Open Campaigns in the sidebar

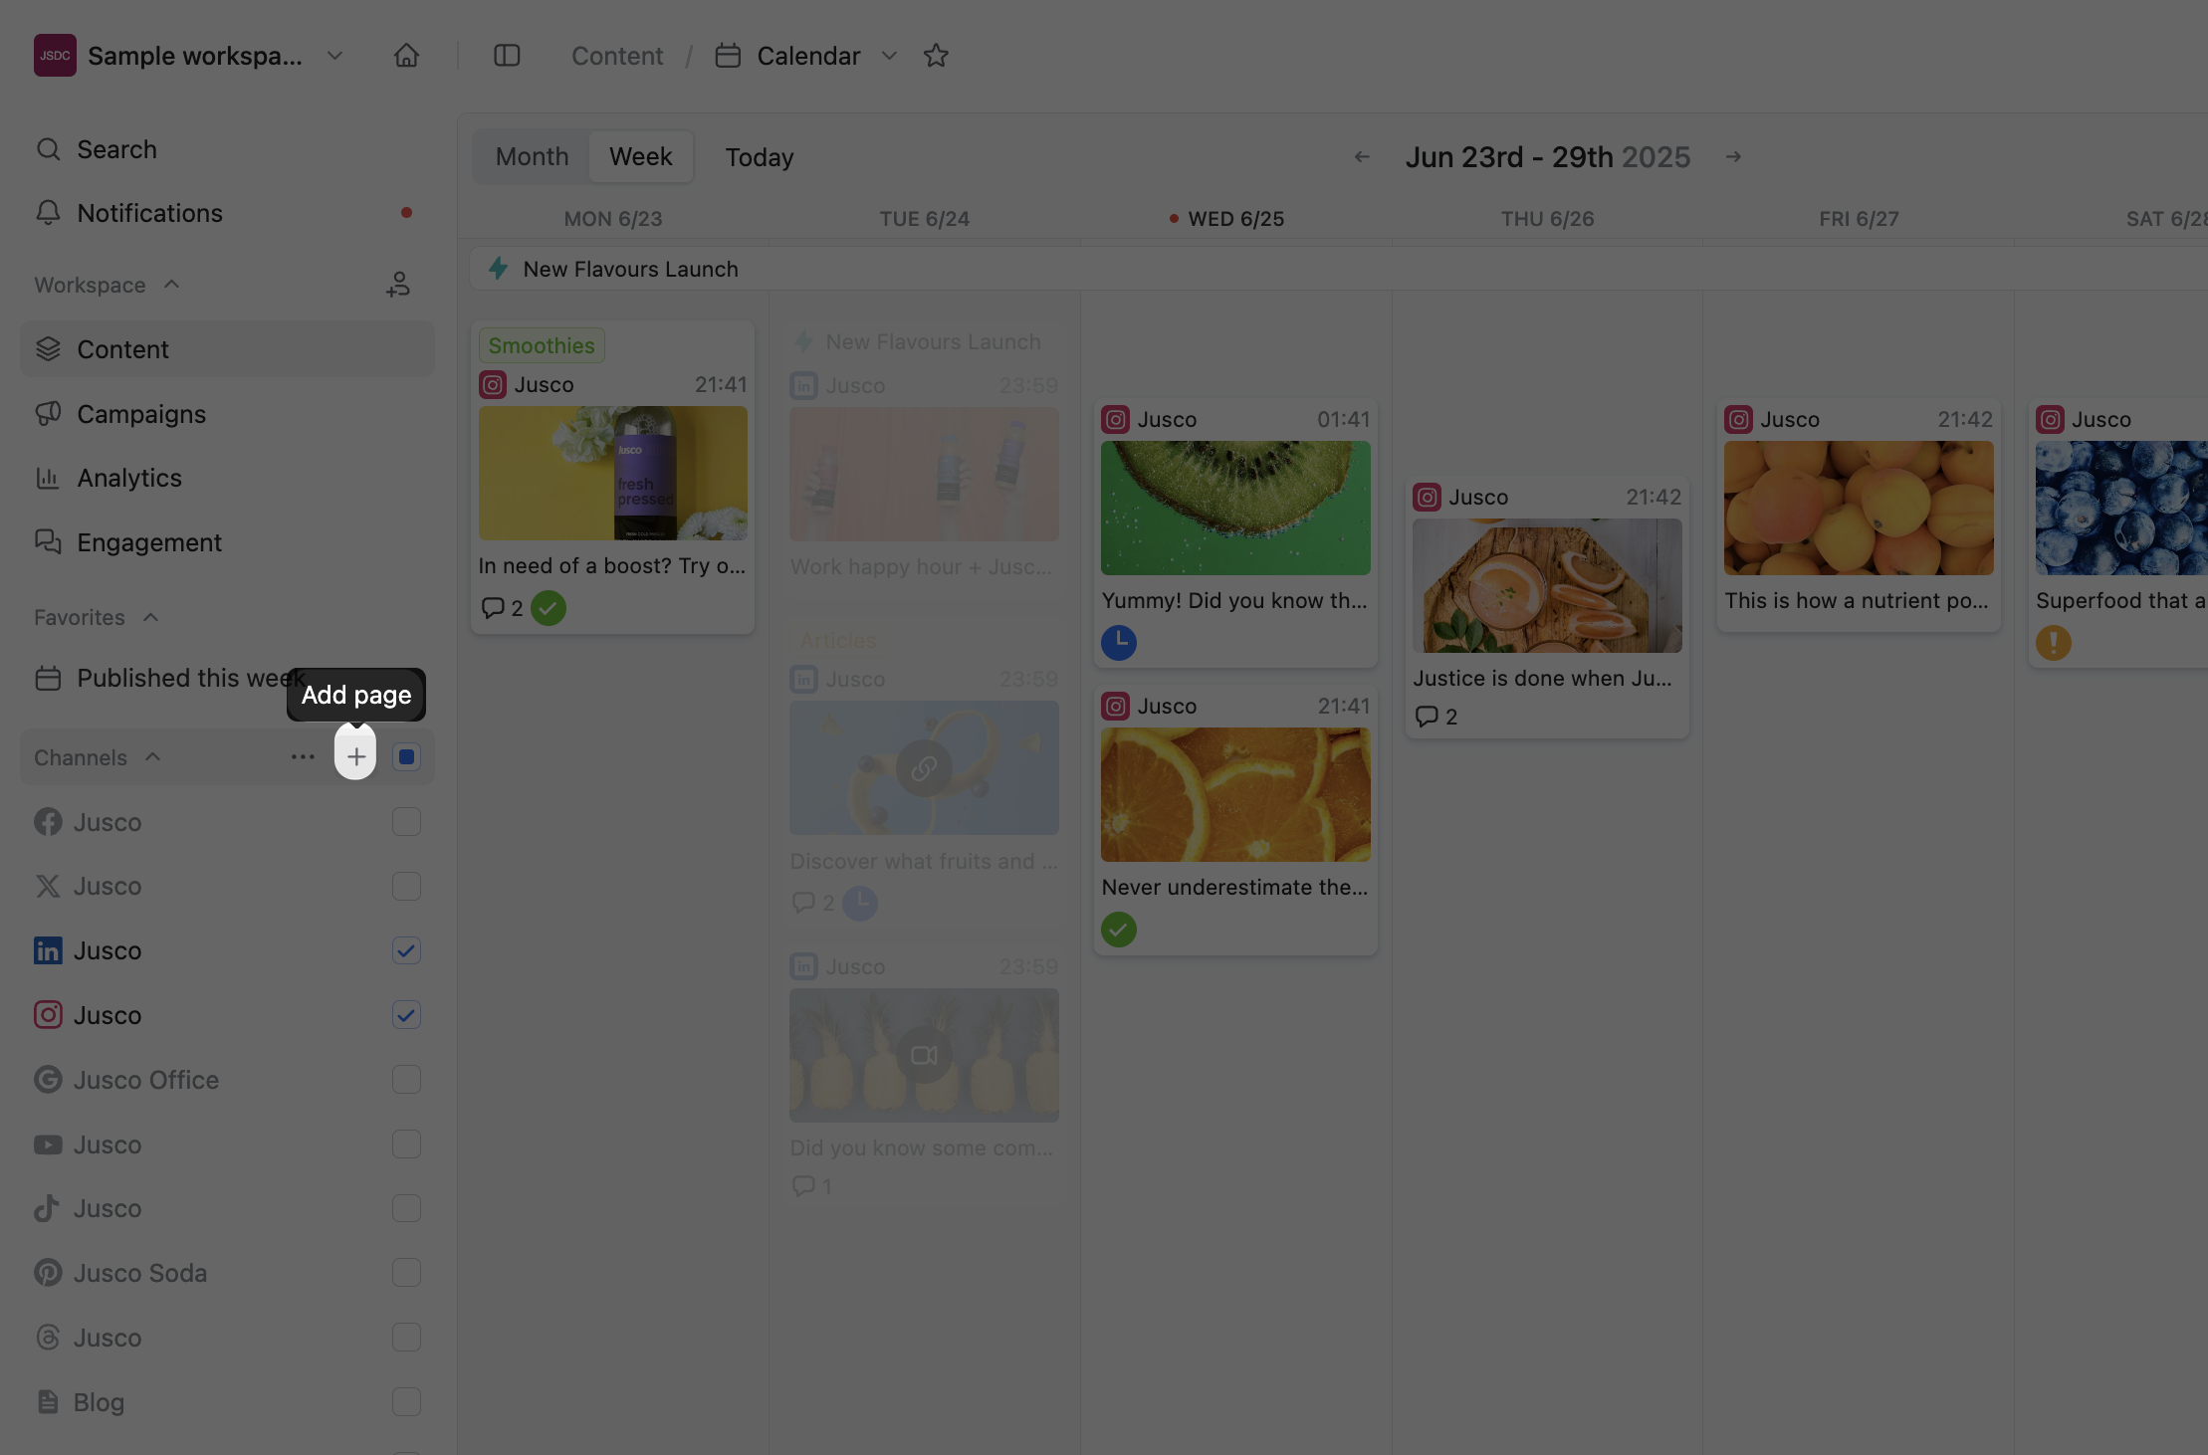coord(141,414)
